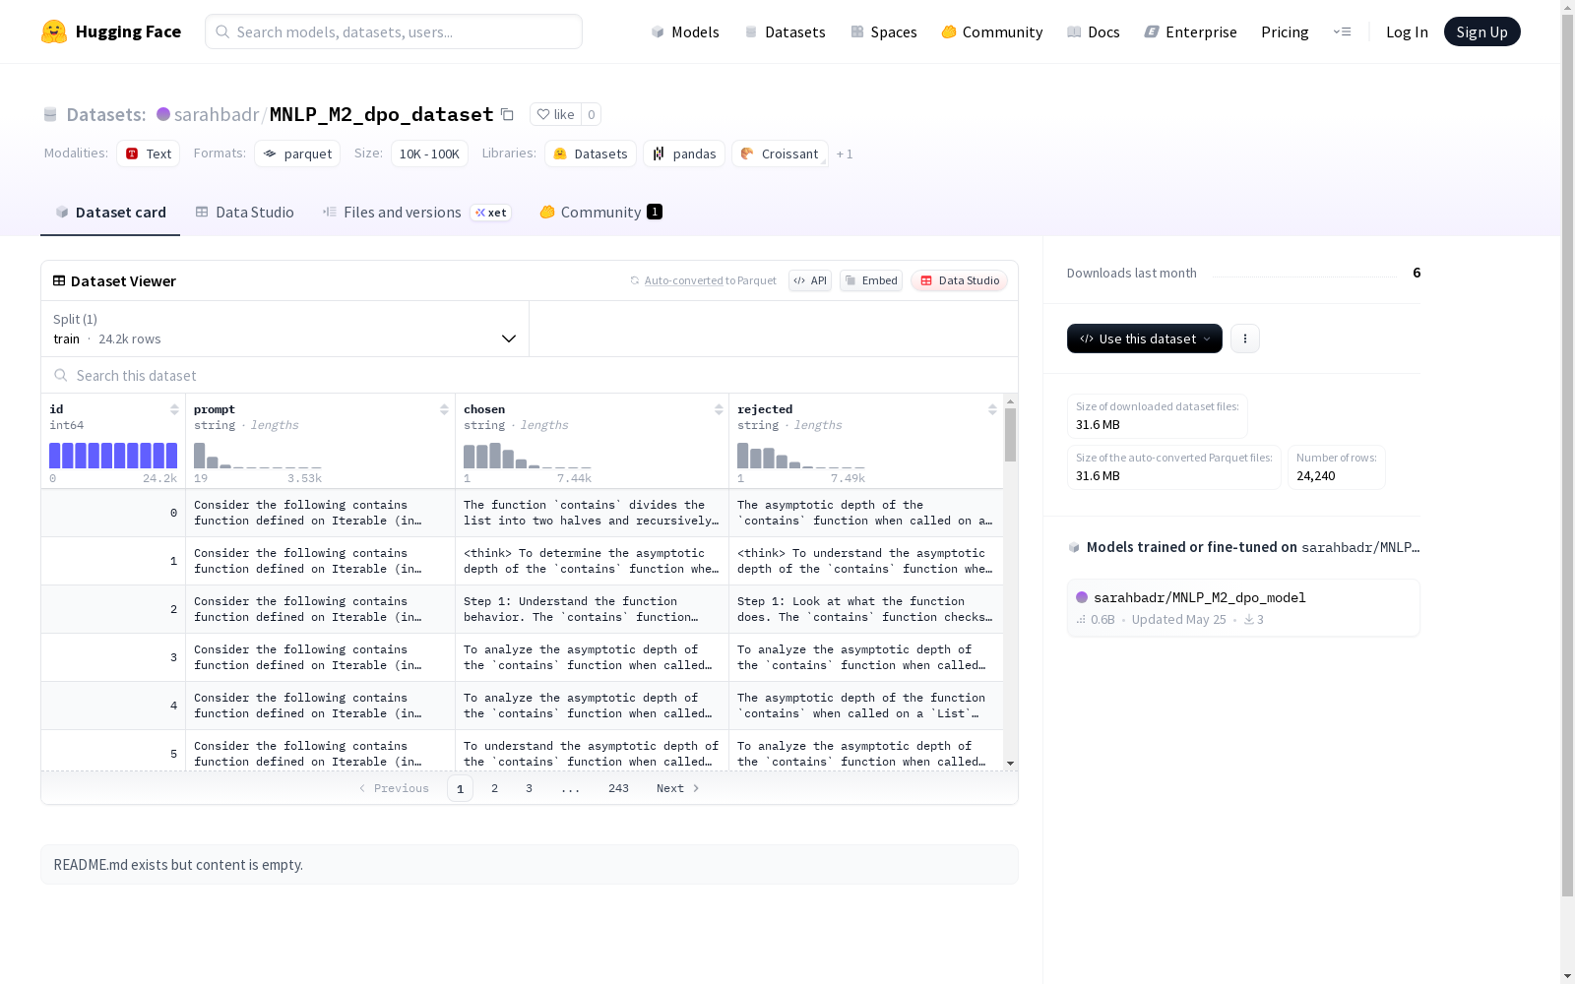Sort the prompt column
Viewport: 1575px width, 984px height.
(x=444, y=409)
